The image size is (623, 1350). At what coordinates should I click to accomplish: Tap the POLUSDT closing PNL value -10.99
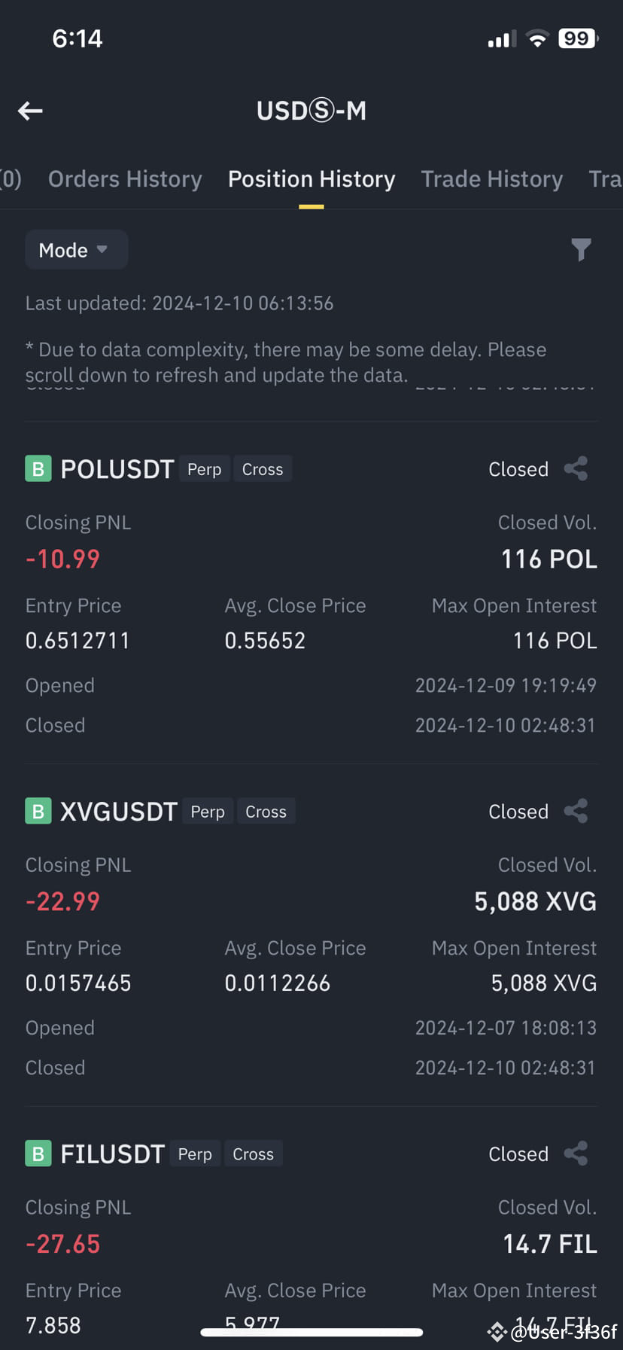point(62,559)
